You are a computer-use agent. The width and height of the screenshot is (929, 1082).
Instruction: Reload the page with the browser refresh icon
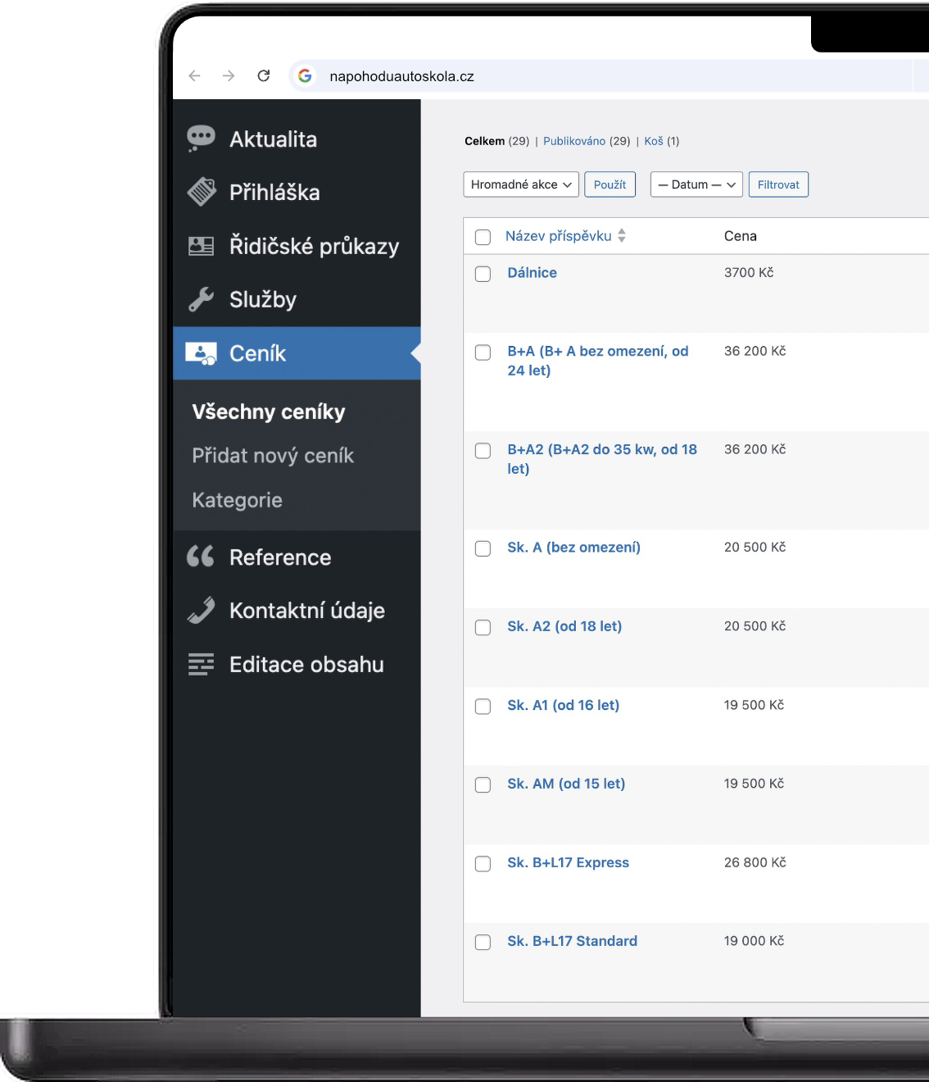[x=264, y=76]
